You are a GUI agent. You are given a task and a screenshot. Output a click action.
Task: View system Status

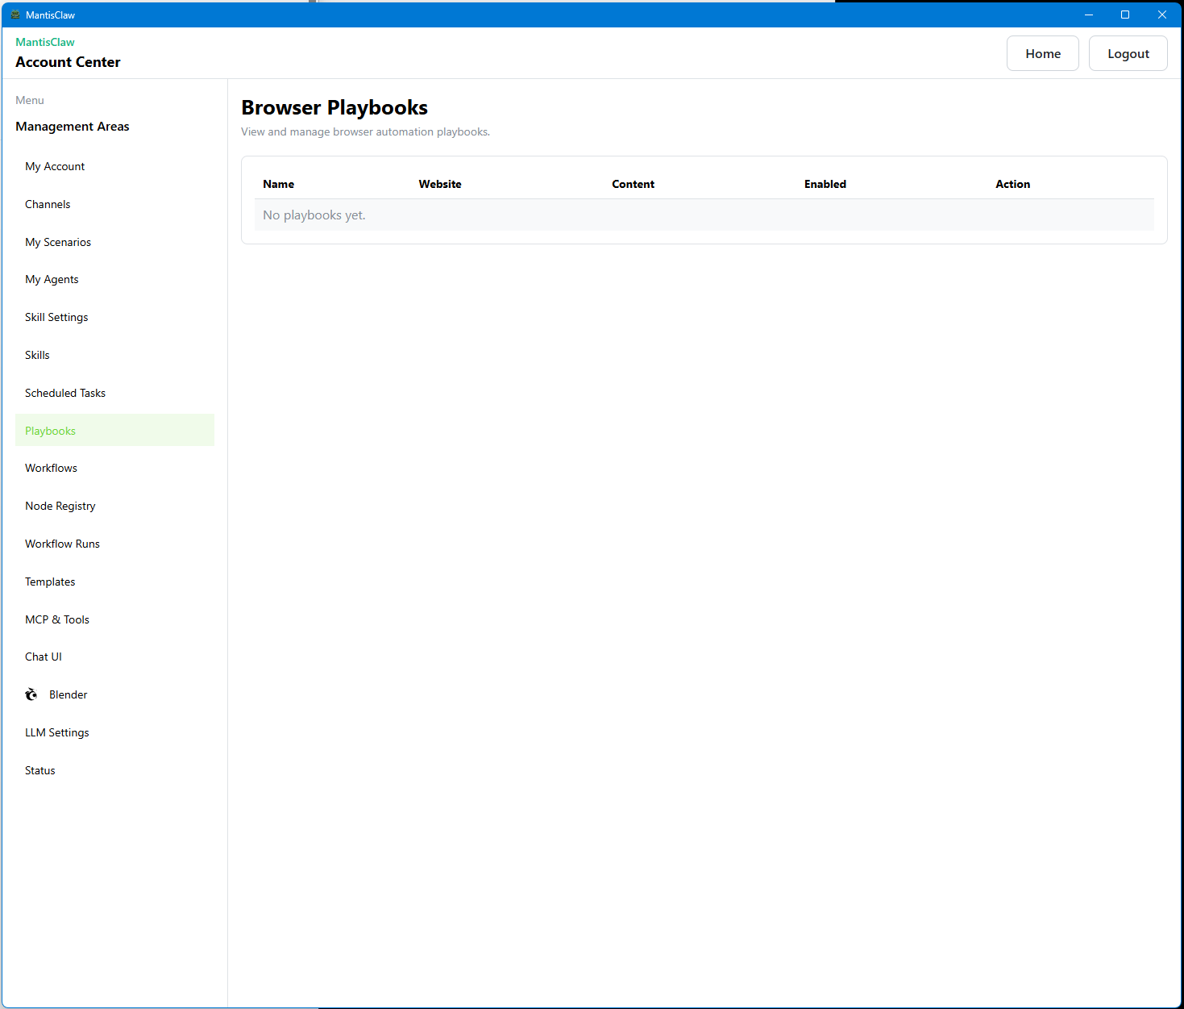(39, 769)
